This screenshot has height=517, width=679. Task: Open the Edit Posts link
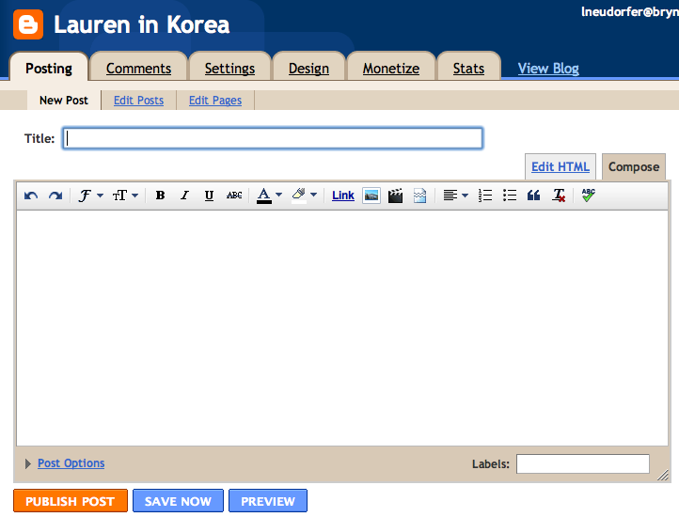click(138, 101)
